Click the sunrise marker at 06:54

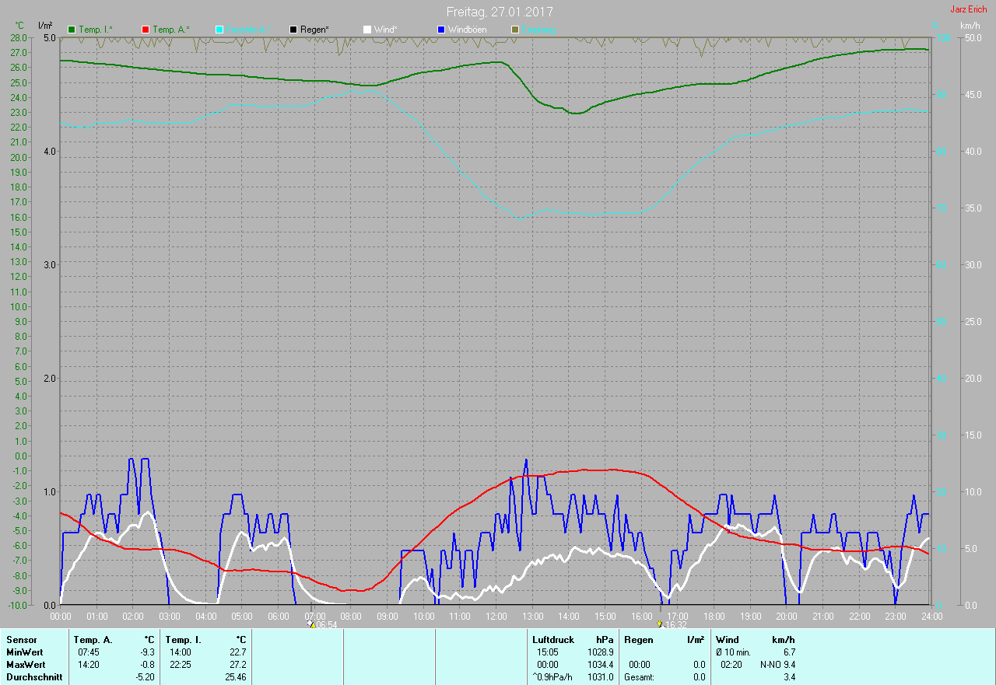click(x=312, y=624)
